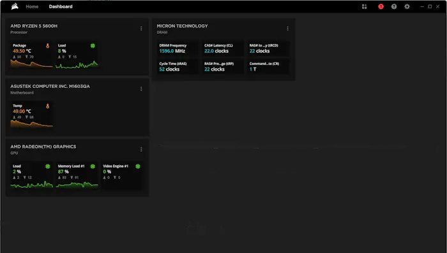This screenshot has height=253, width=447.
Task: Click the 49.50 °C Package value
Action: point(22,51)
